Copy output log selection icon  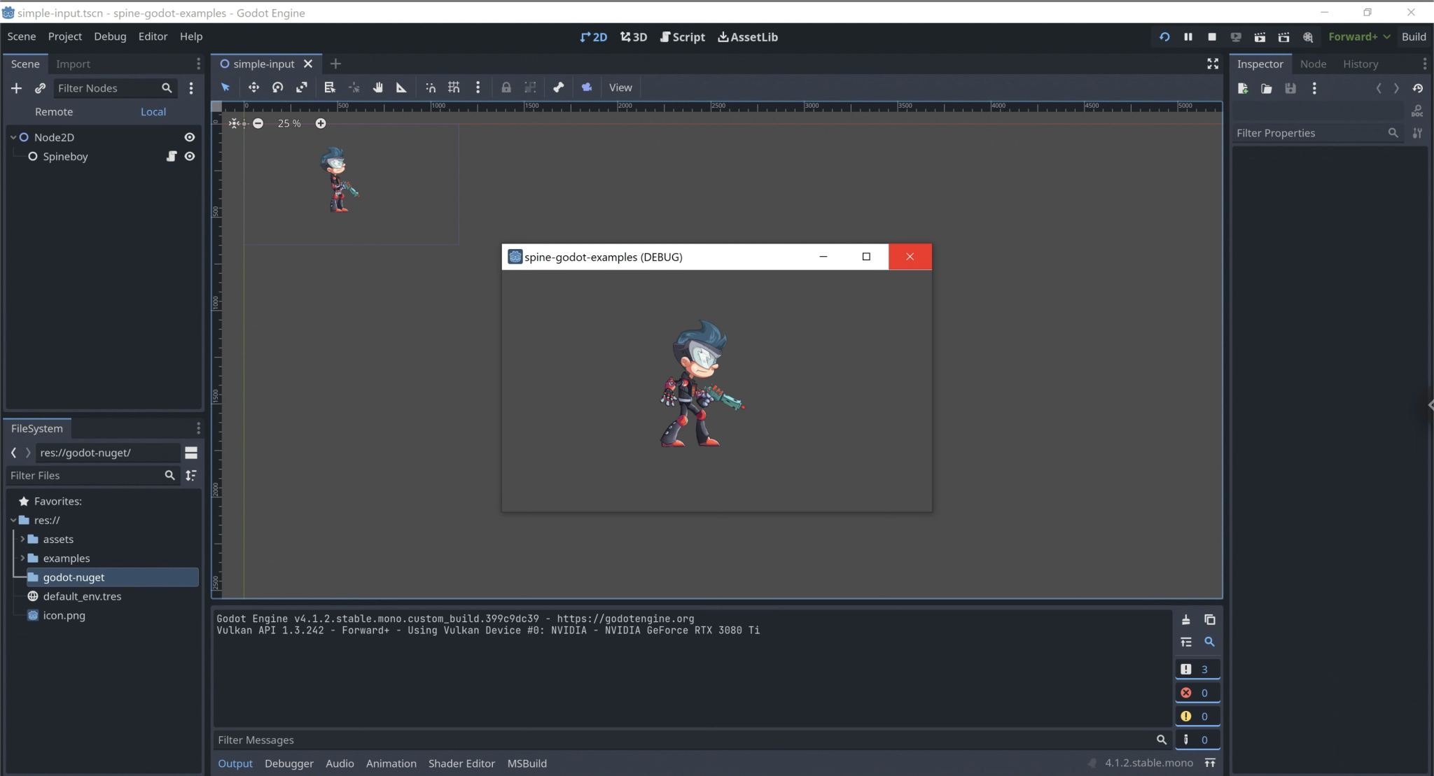(1209, 620)
